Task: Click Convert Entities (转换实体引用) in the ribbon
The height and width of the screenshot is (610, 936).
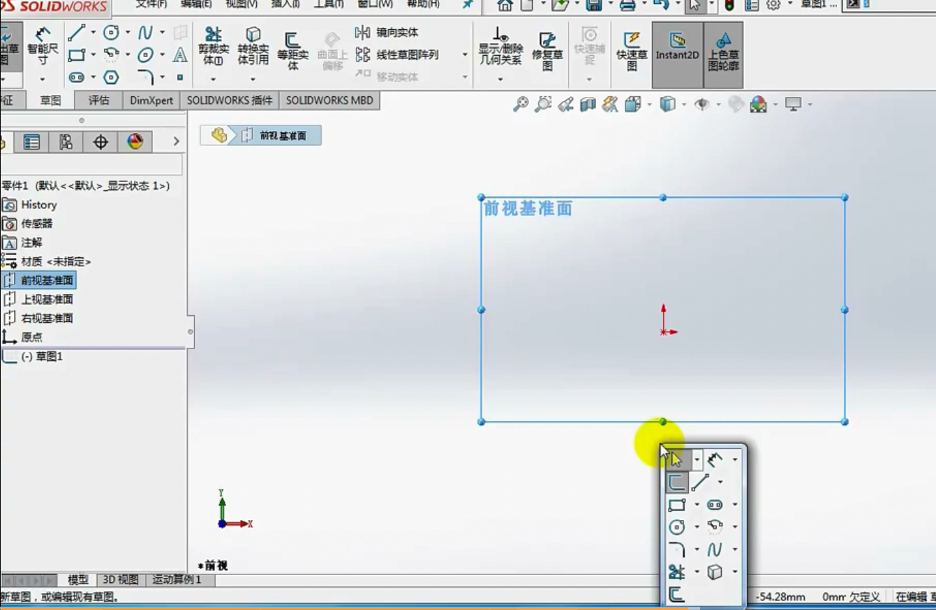Action: pyautogui.click(x=253, y=46)
